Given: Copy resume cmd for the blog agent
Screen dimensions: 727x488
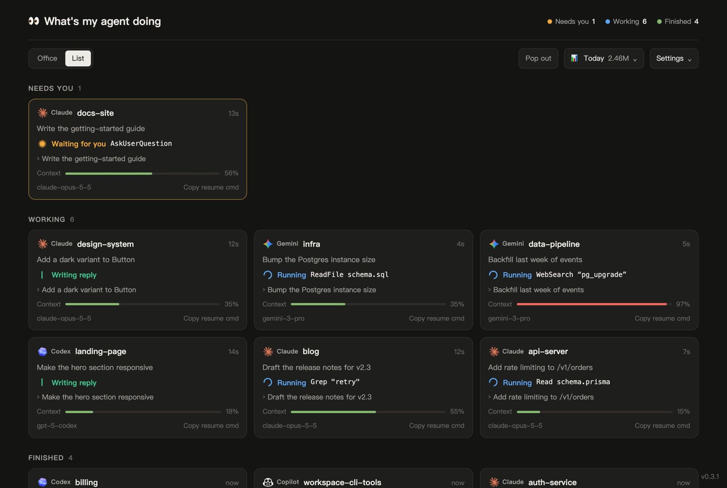Looking at the screenshot, I should point(437,425).
